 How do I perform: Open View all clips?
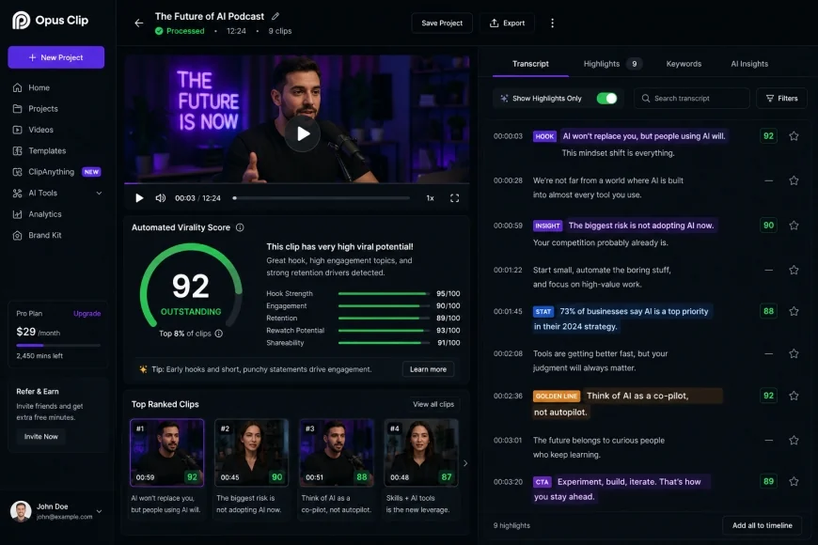point(433,404)
